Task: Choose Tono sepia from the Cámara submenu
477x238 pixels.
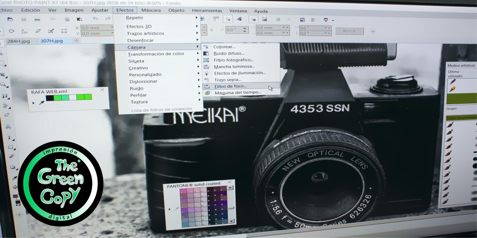Action: point(227,79)
